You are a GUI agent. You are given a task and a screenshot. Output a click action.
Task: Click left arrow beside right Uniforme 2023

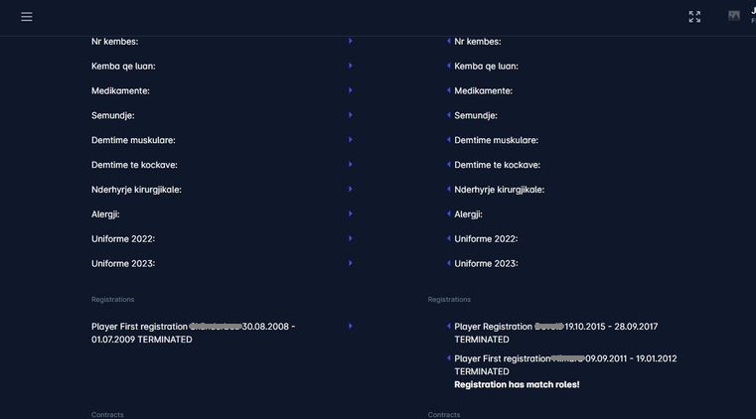tap(449, 263)
